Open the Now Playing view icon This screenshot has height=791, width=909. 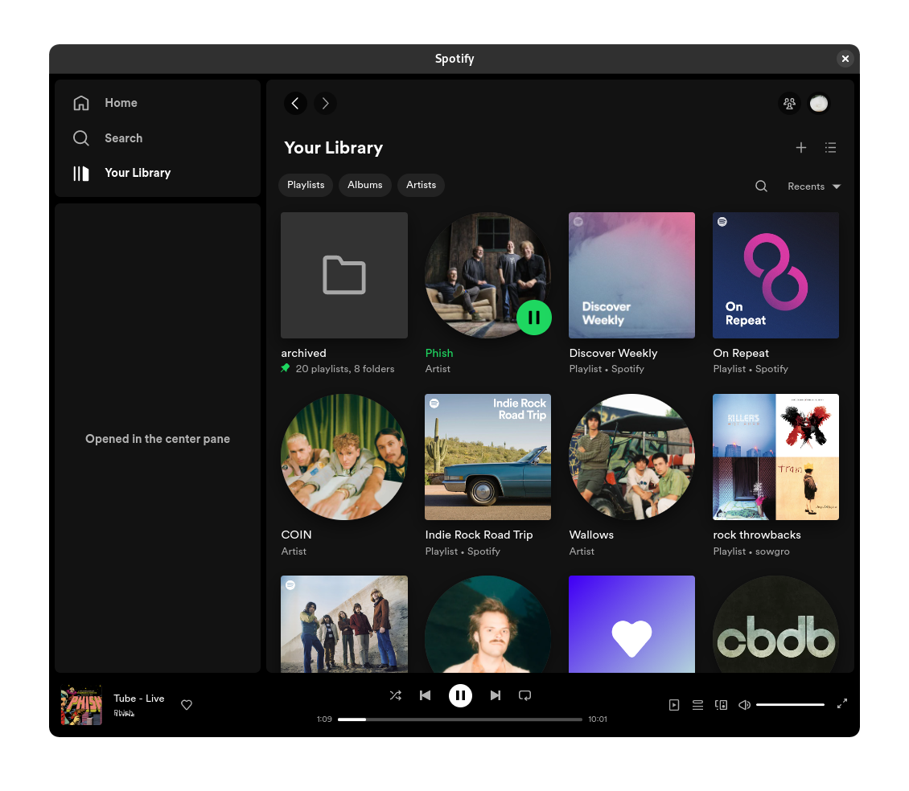coord(673,705)
